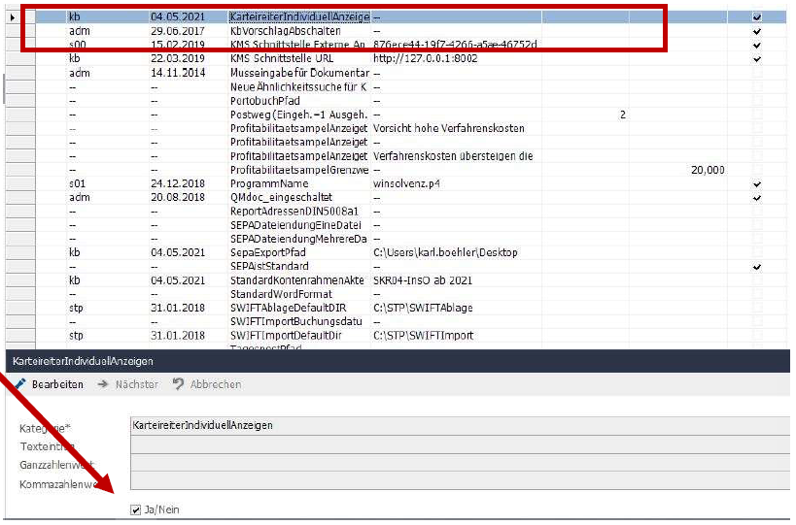Select the StandardWordFormat row

(281, 294)
